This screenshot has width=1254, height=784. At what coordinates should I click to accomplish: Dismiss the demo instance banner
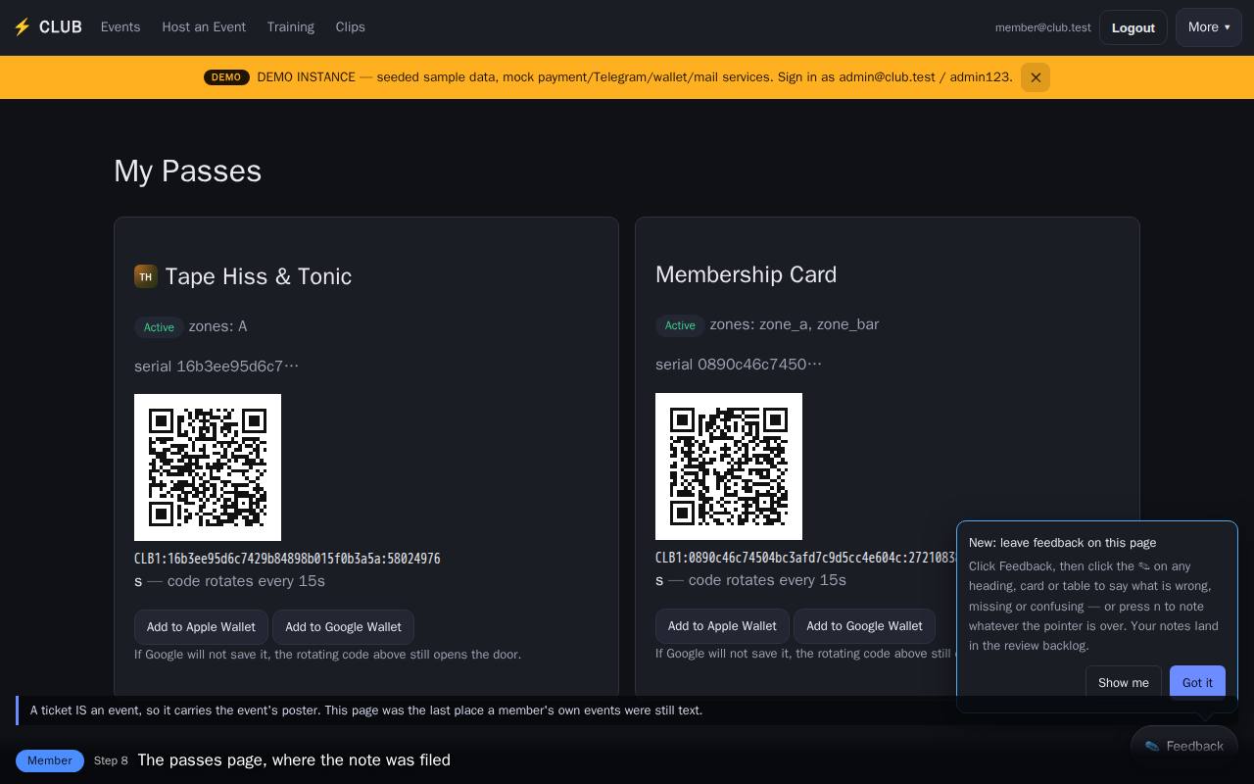coord(1036,77)
